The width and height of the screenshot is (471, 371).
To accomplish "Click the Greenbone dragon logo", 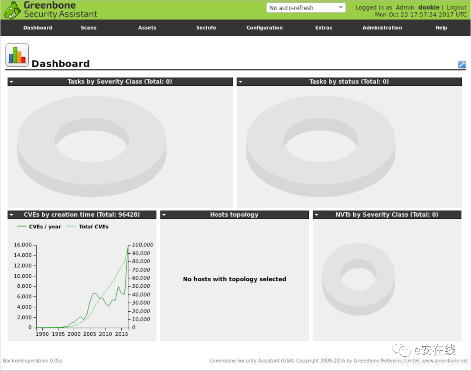I will [12, 10].
